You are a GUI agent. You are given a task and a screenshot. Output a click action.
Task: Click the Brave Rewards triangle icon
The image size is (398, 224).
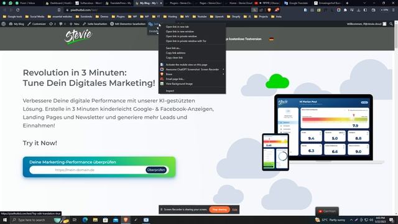[x=277, y=10]
